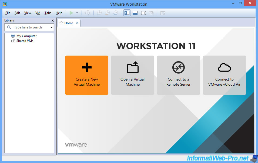Screen dimensions: 258x163
Task: Open the View menu
Action: pyautogui.click(x=28, y=13)
